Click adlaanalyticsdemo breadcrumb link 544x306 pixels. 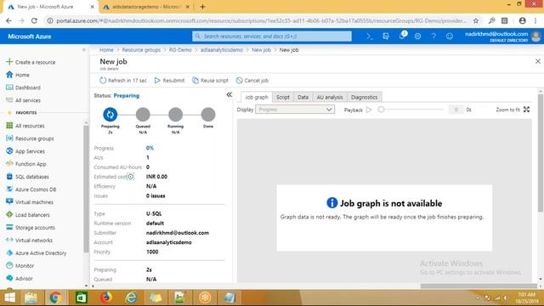(221, 50)
